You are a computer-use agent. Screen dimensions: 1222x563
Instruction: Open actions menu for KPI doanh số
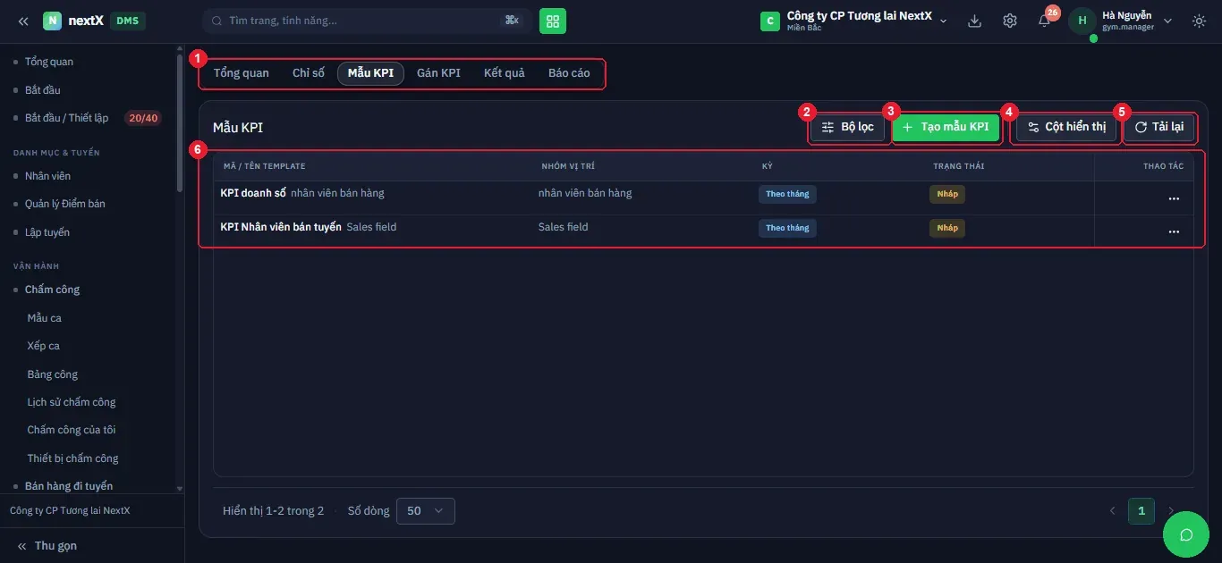pyautogui.click(x=1174, y=198)
